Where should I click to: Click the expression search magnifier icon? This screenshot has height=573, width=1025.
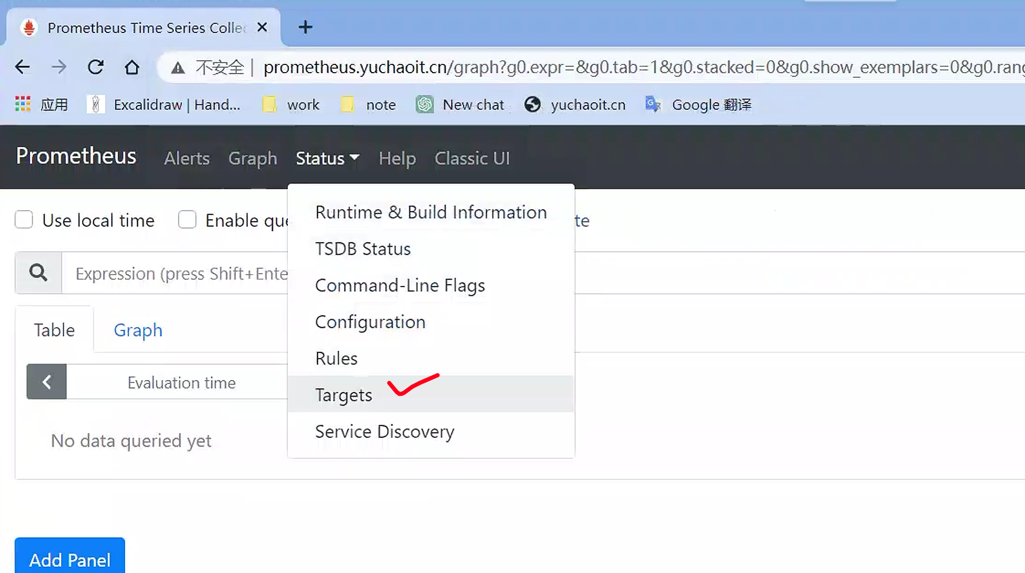(38, 273)
